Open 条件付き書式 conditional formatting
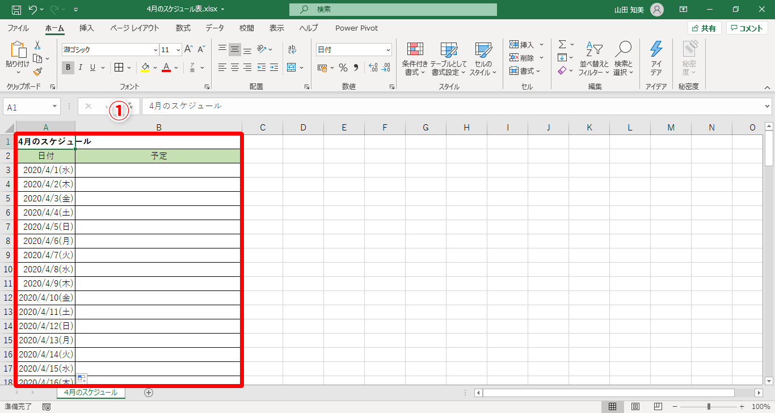Screen dimensions: 775x413 (415, 59)
